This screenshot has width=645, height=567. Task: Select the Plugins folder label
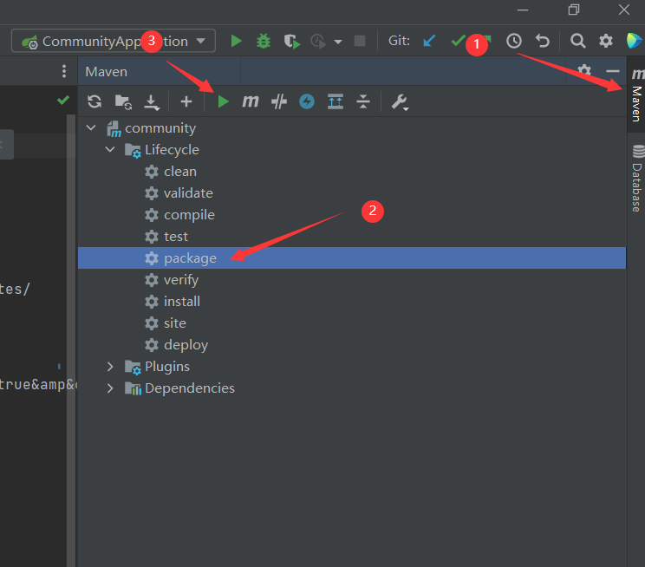pos(167,366)
